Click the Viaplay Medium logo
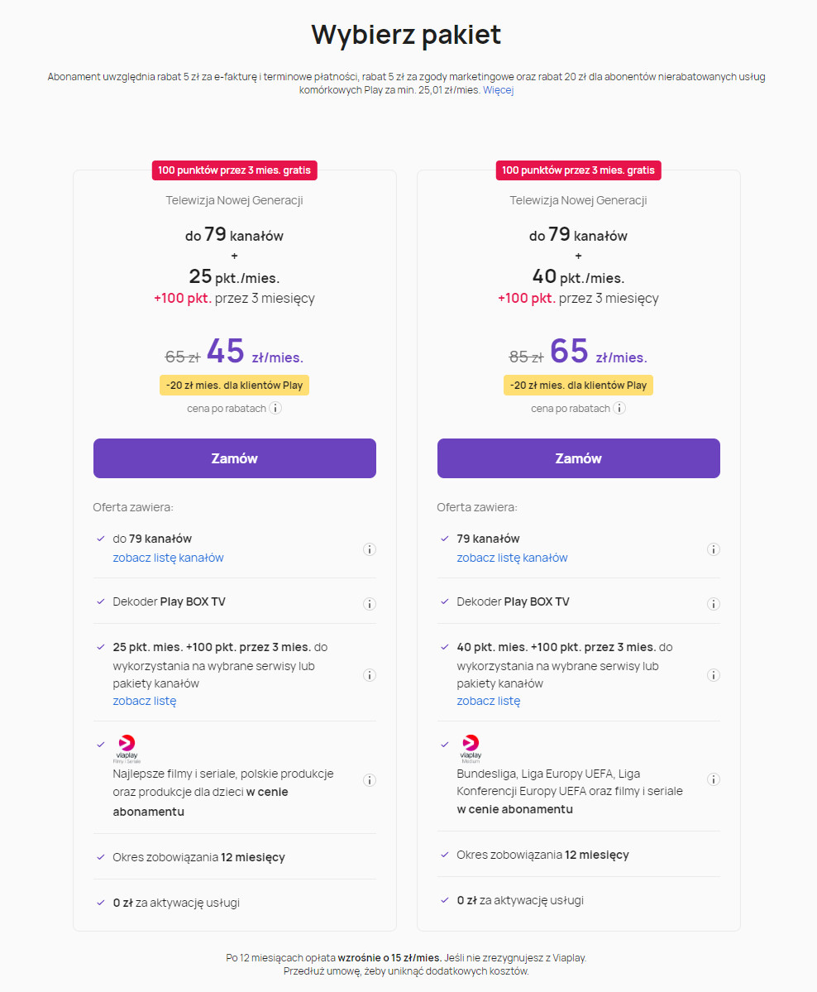The height and width of the screenshot is (992, 817). tap(471, 747)
